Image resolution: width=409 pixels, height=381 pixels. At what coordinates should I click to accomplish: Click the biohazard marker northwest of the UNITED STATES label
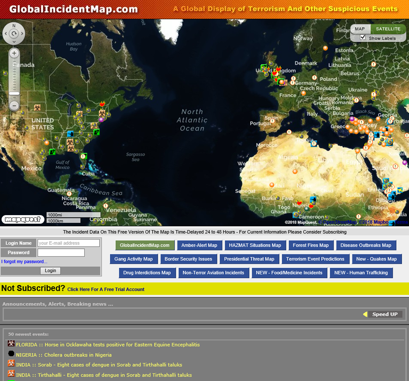point(37,107)
